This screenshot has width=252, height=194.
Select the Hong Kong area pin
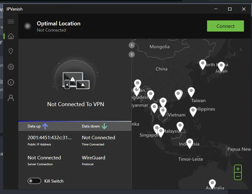(x=178, y=94)
